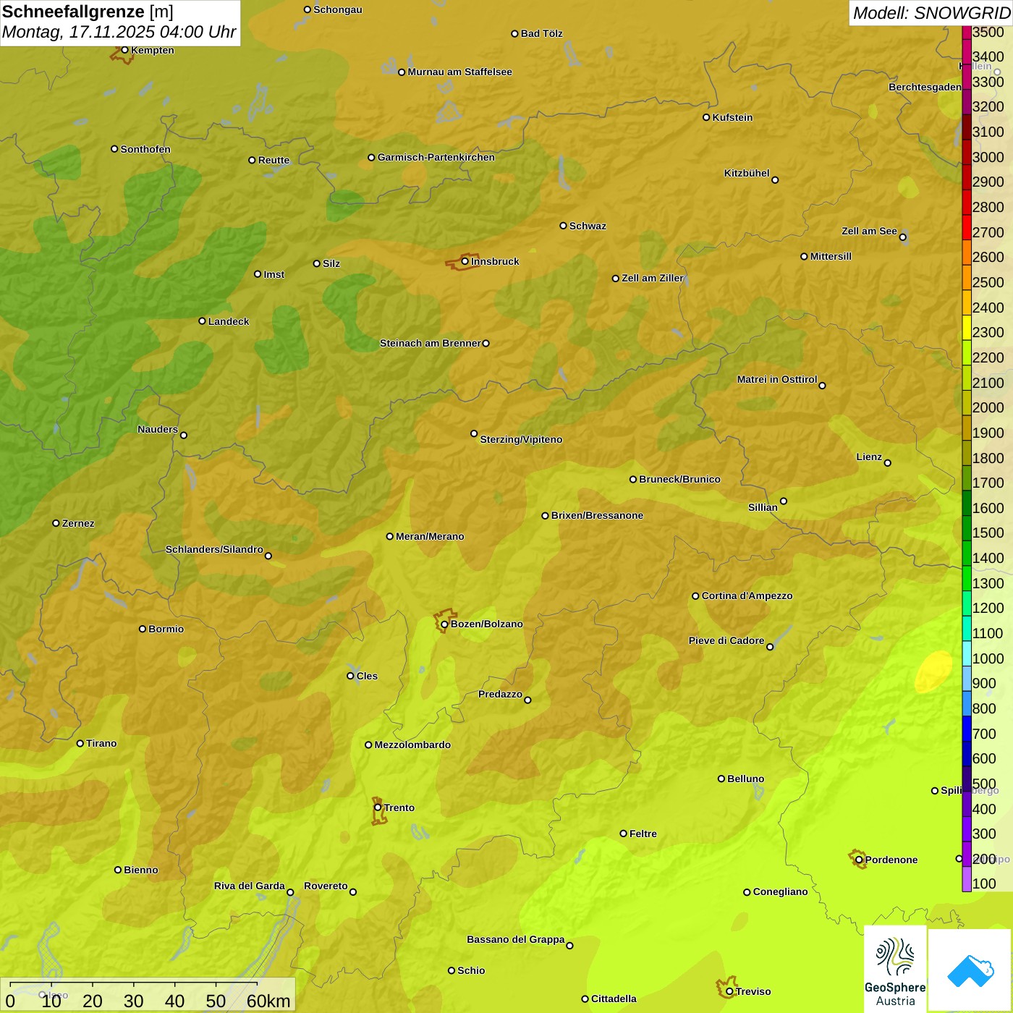The width and height of the screenshot is (1013, 1013).
Task: Select the Bienno map label
Action: pyautogui.click(x=140, y=870)
